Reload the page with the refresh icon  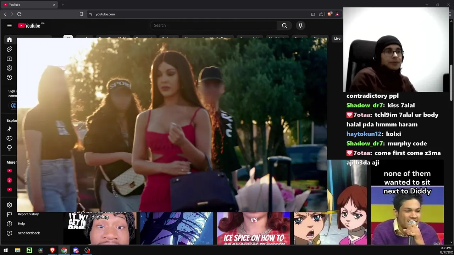[x=19, y=14]
